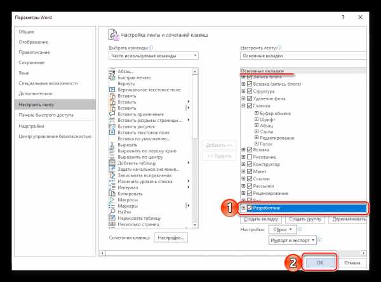Click info icon next to Настроить ленту label

tap(279, 48)
